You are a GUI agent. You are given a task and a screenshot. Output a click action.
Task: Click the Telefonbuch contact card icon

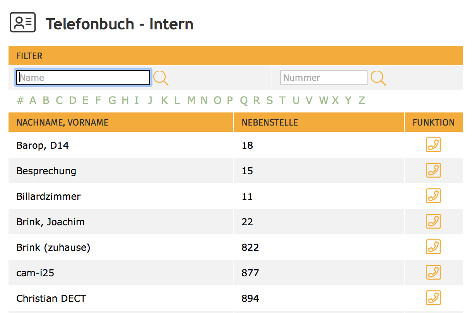click(x=23, y=22)
